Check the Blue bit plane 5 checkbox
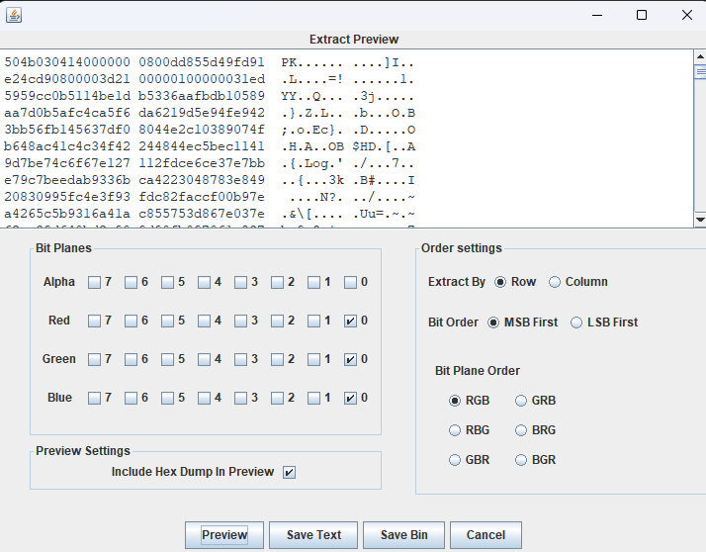The height and width of the screenshot is (552, 706). 167,399
